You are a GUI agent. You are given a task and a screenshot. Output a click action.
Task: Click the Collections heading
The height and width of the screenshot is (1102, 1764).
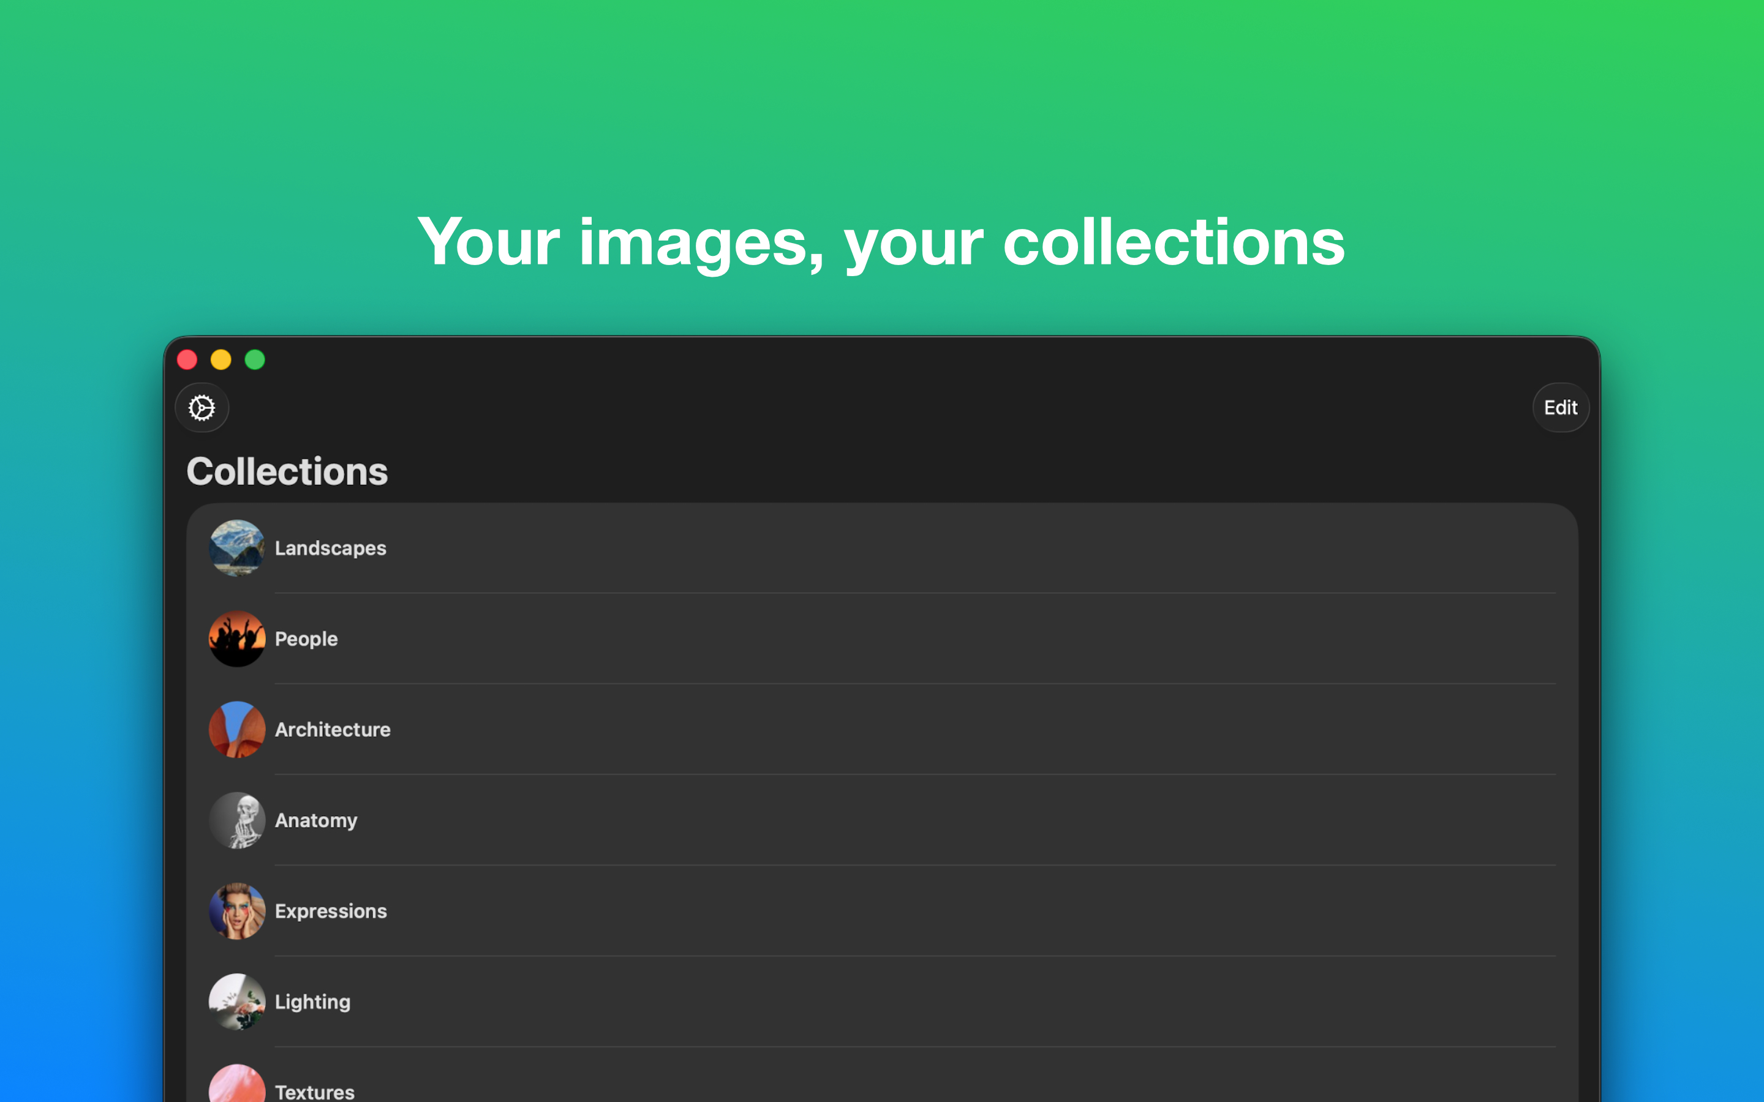click(287, 471)
